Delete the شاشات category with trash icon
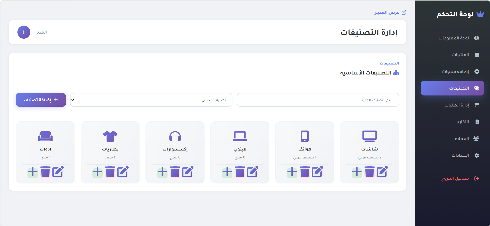The width and height of the screenshot is (490, 226). [370, 172]
